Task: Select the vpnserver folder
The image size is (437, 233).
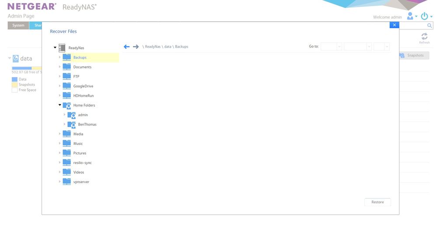Action: tap(81, 182)
